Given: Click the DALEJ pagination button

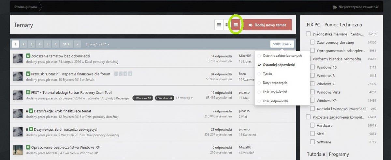Looking at the screenshot, I should tap(66, 44).
